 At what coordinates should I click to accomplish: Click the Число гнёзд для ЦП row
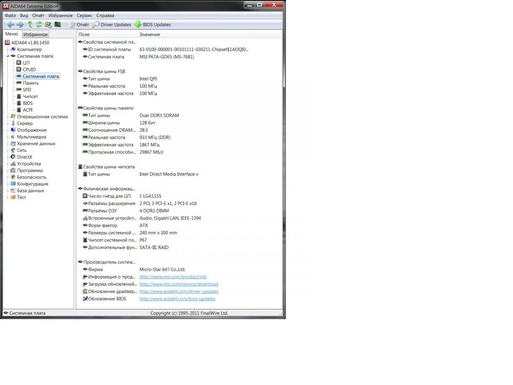tap(122, 196)
